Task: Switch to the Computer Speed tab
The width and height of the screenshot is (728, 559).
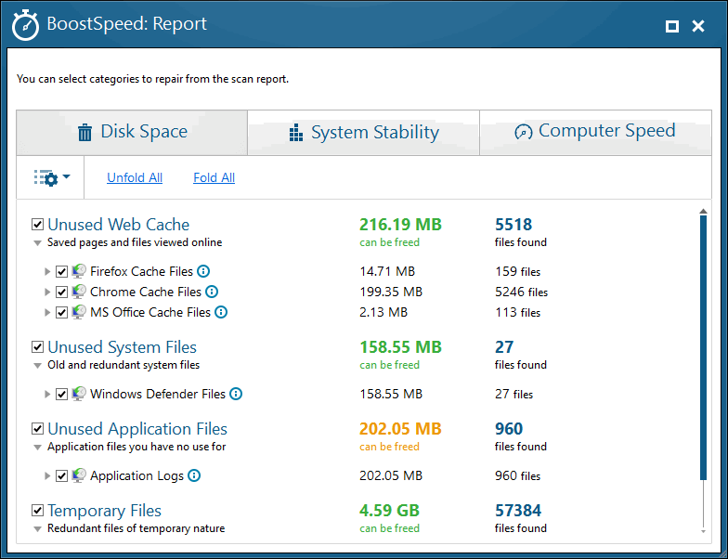Action: click(x=595, y=132)
